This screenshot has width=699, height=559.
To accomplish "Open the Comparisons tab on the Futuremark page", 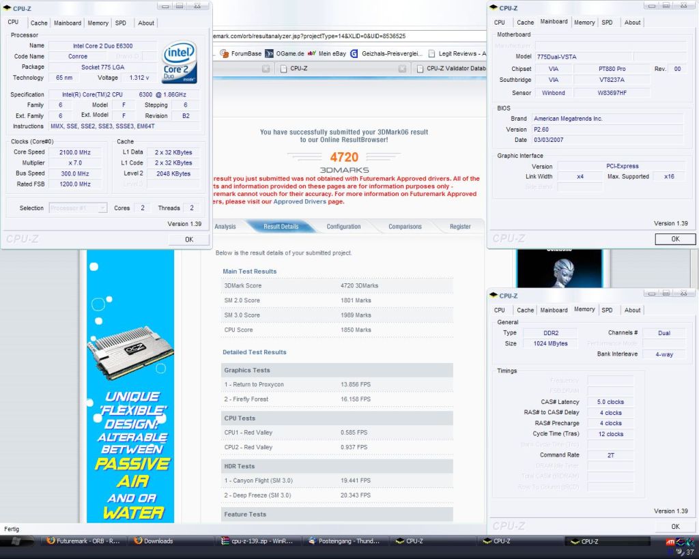I will coord(405,227).
